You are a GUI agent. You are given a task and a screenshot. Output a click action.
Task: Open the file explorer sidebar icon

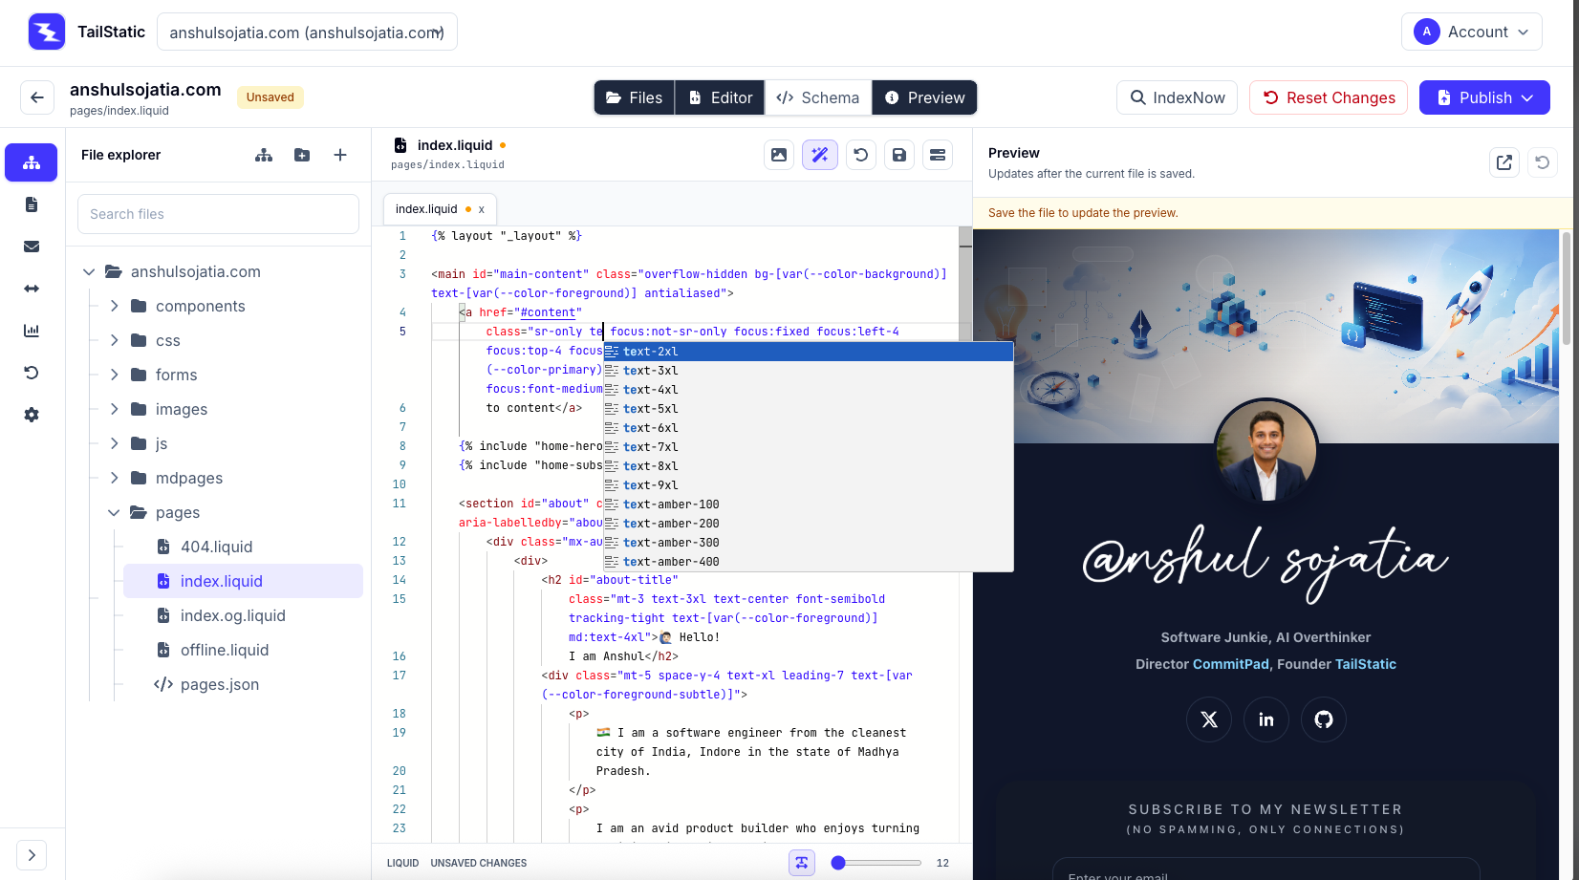tap(32, 162)
